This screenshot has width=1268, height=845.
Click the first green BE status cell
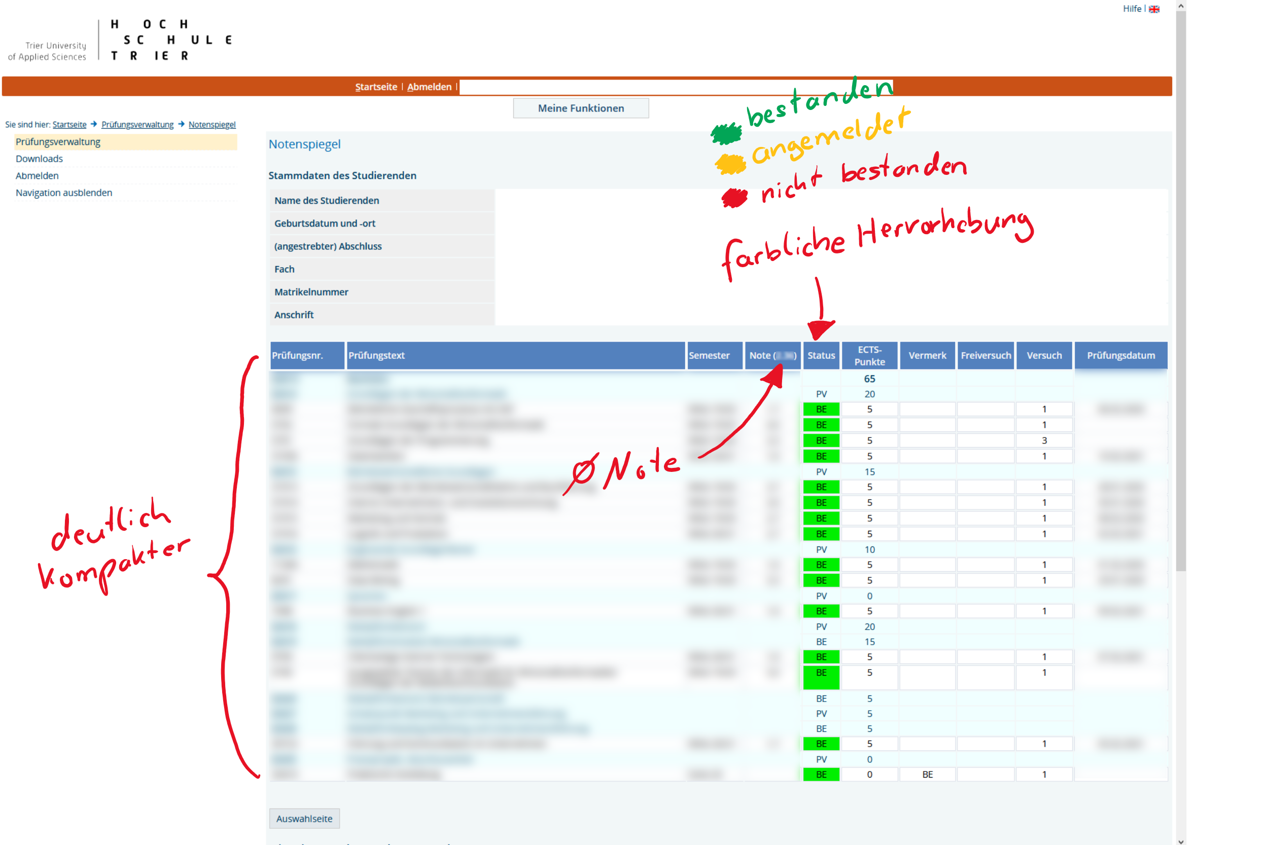click(x=821, y=409)
